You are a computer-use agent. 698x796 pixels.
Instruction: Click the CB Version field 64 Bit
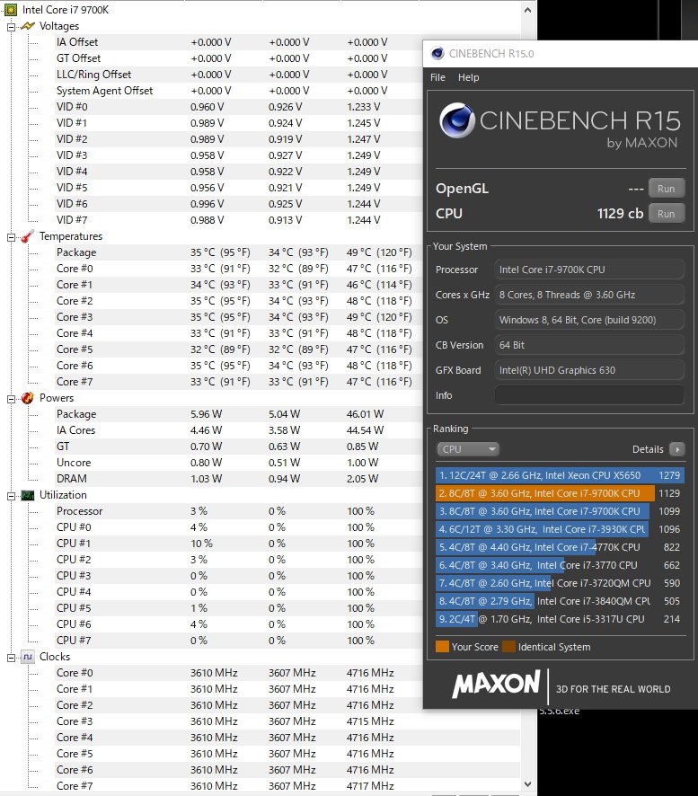[589, 345]
